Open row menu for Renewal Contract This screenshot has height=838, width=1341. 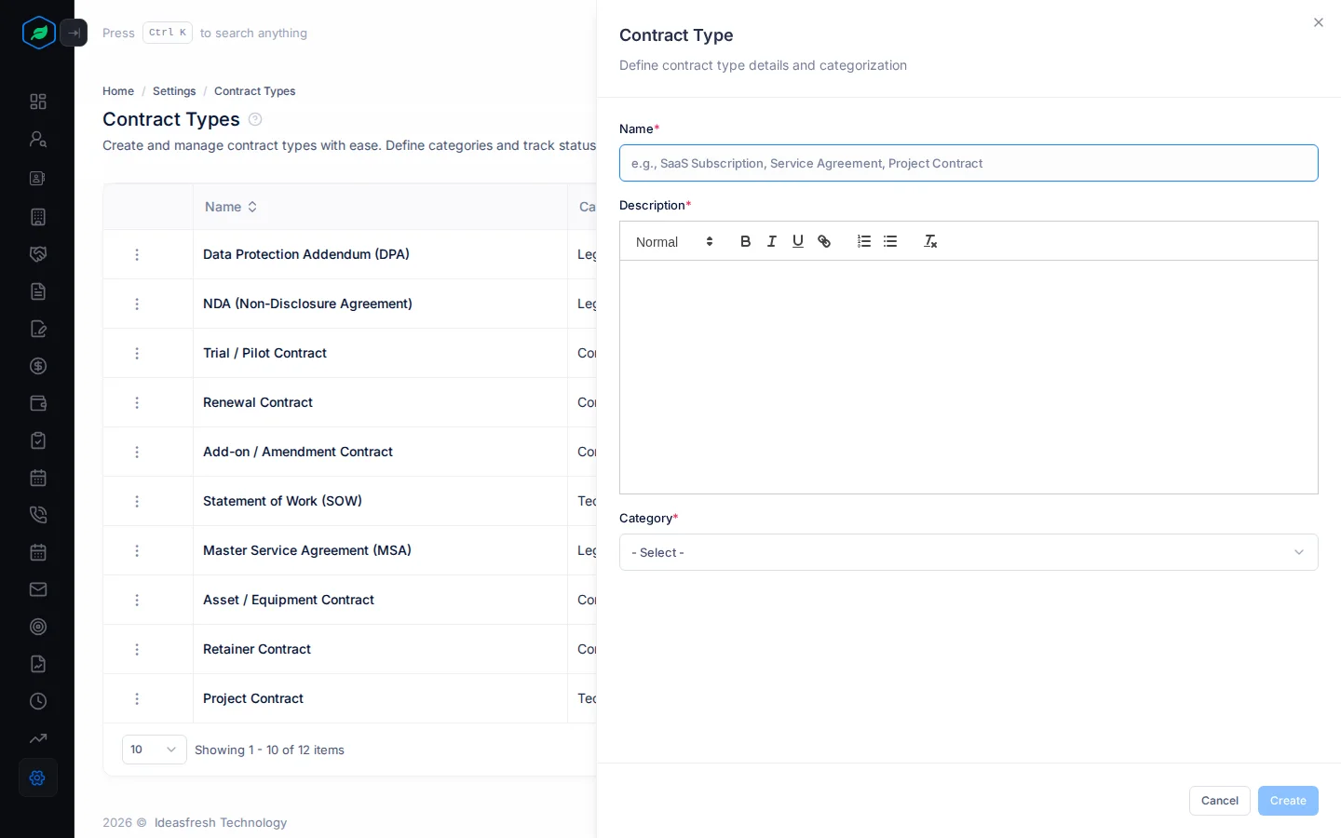pyautogui.click(x=137, y=402)
